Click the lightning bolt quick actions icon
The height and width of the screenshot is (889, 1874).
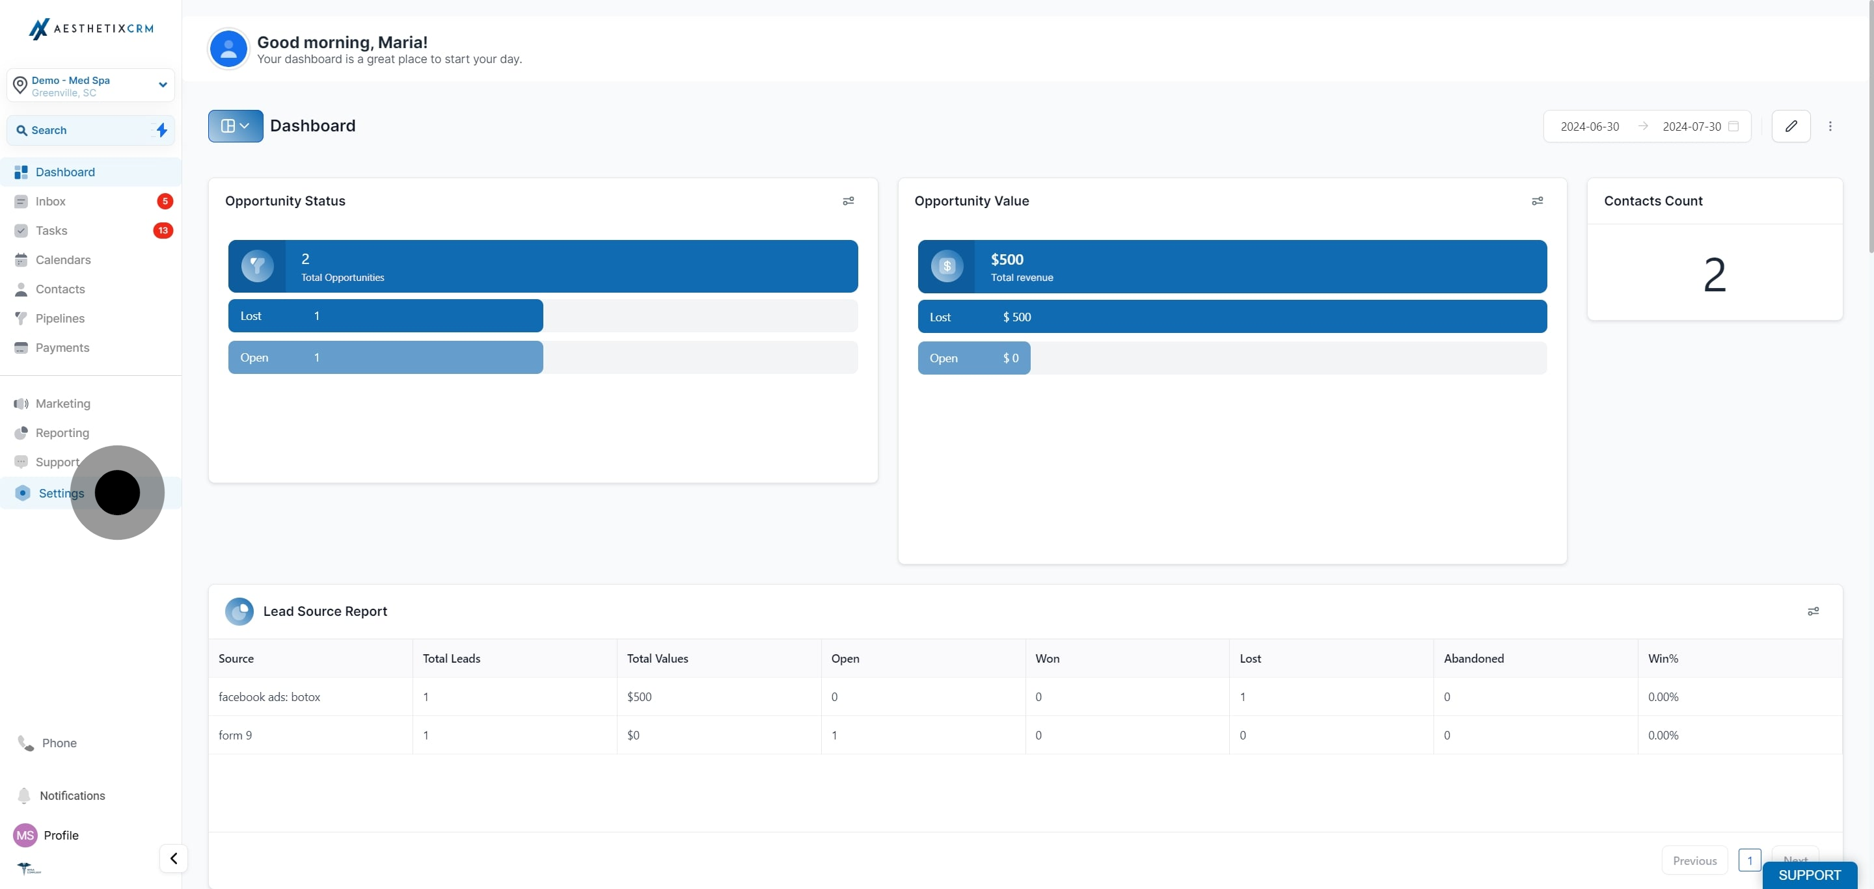pos(161,130)
